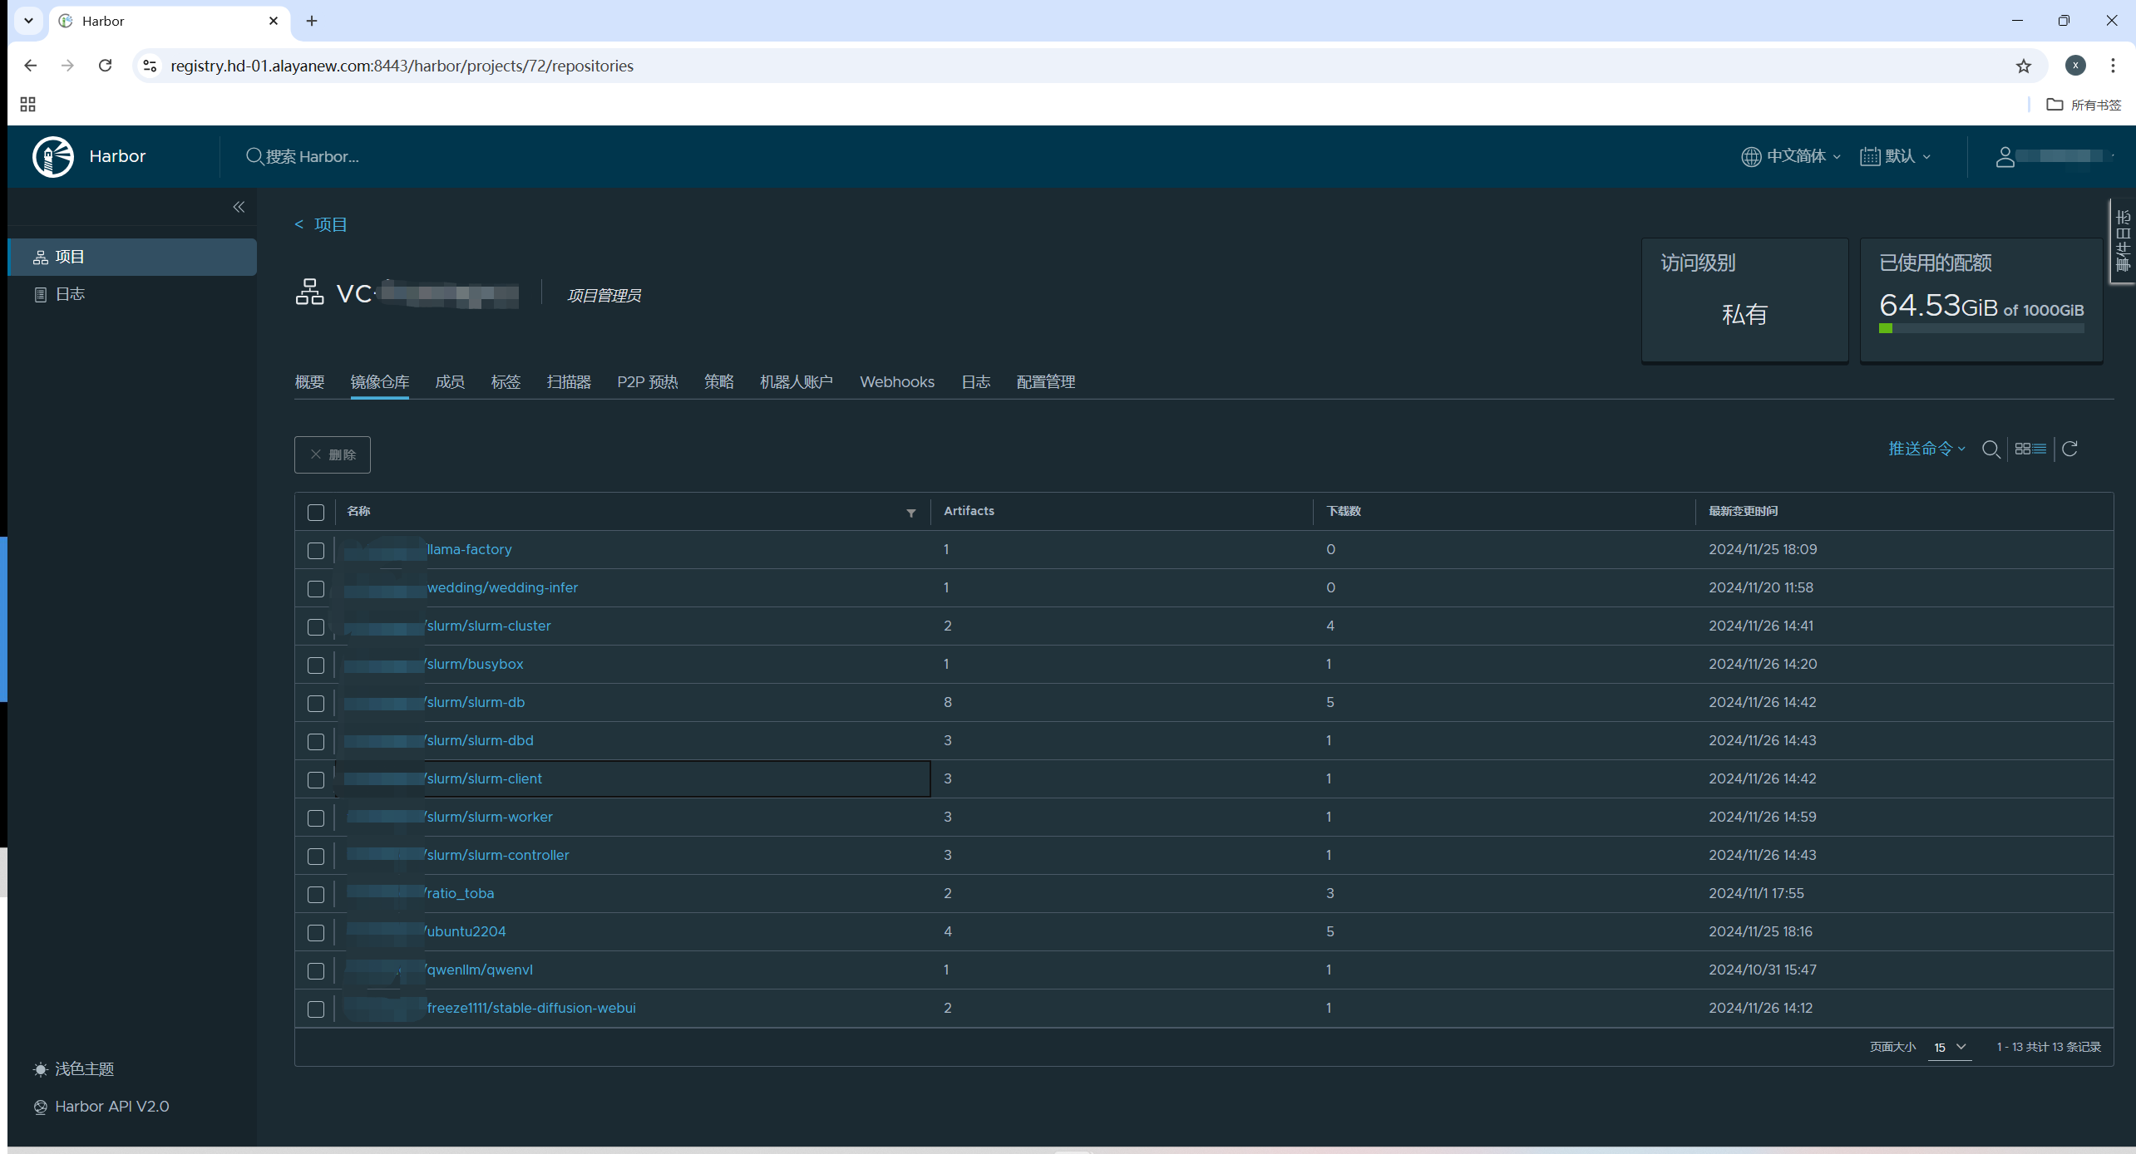Collapse the sidebar with the double-chevron icon
The image size is (2136, 1154).
[239, 207]
